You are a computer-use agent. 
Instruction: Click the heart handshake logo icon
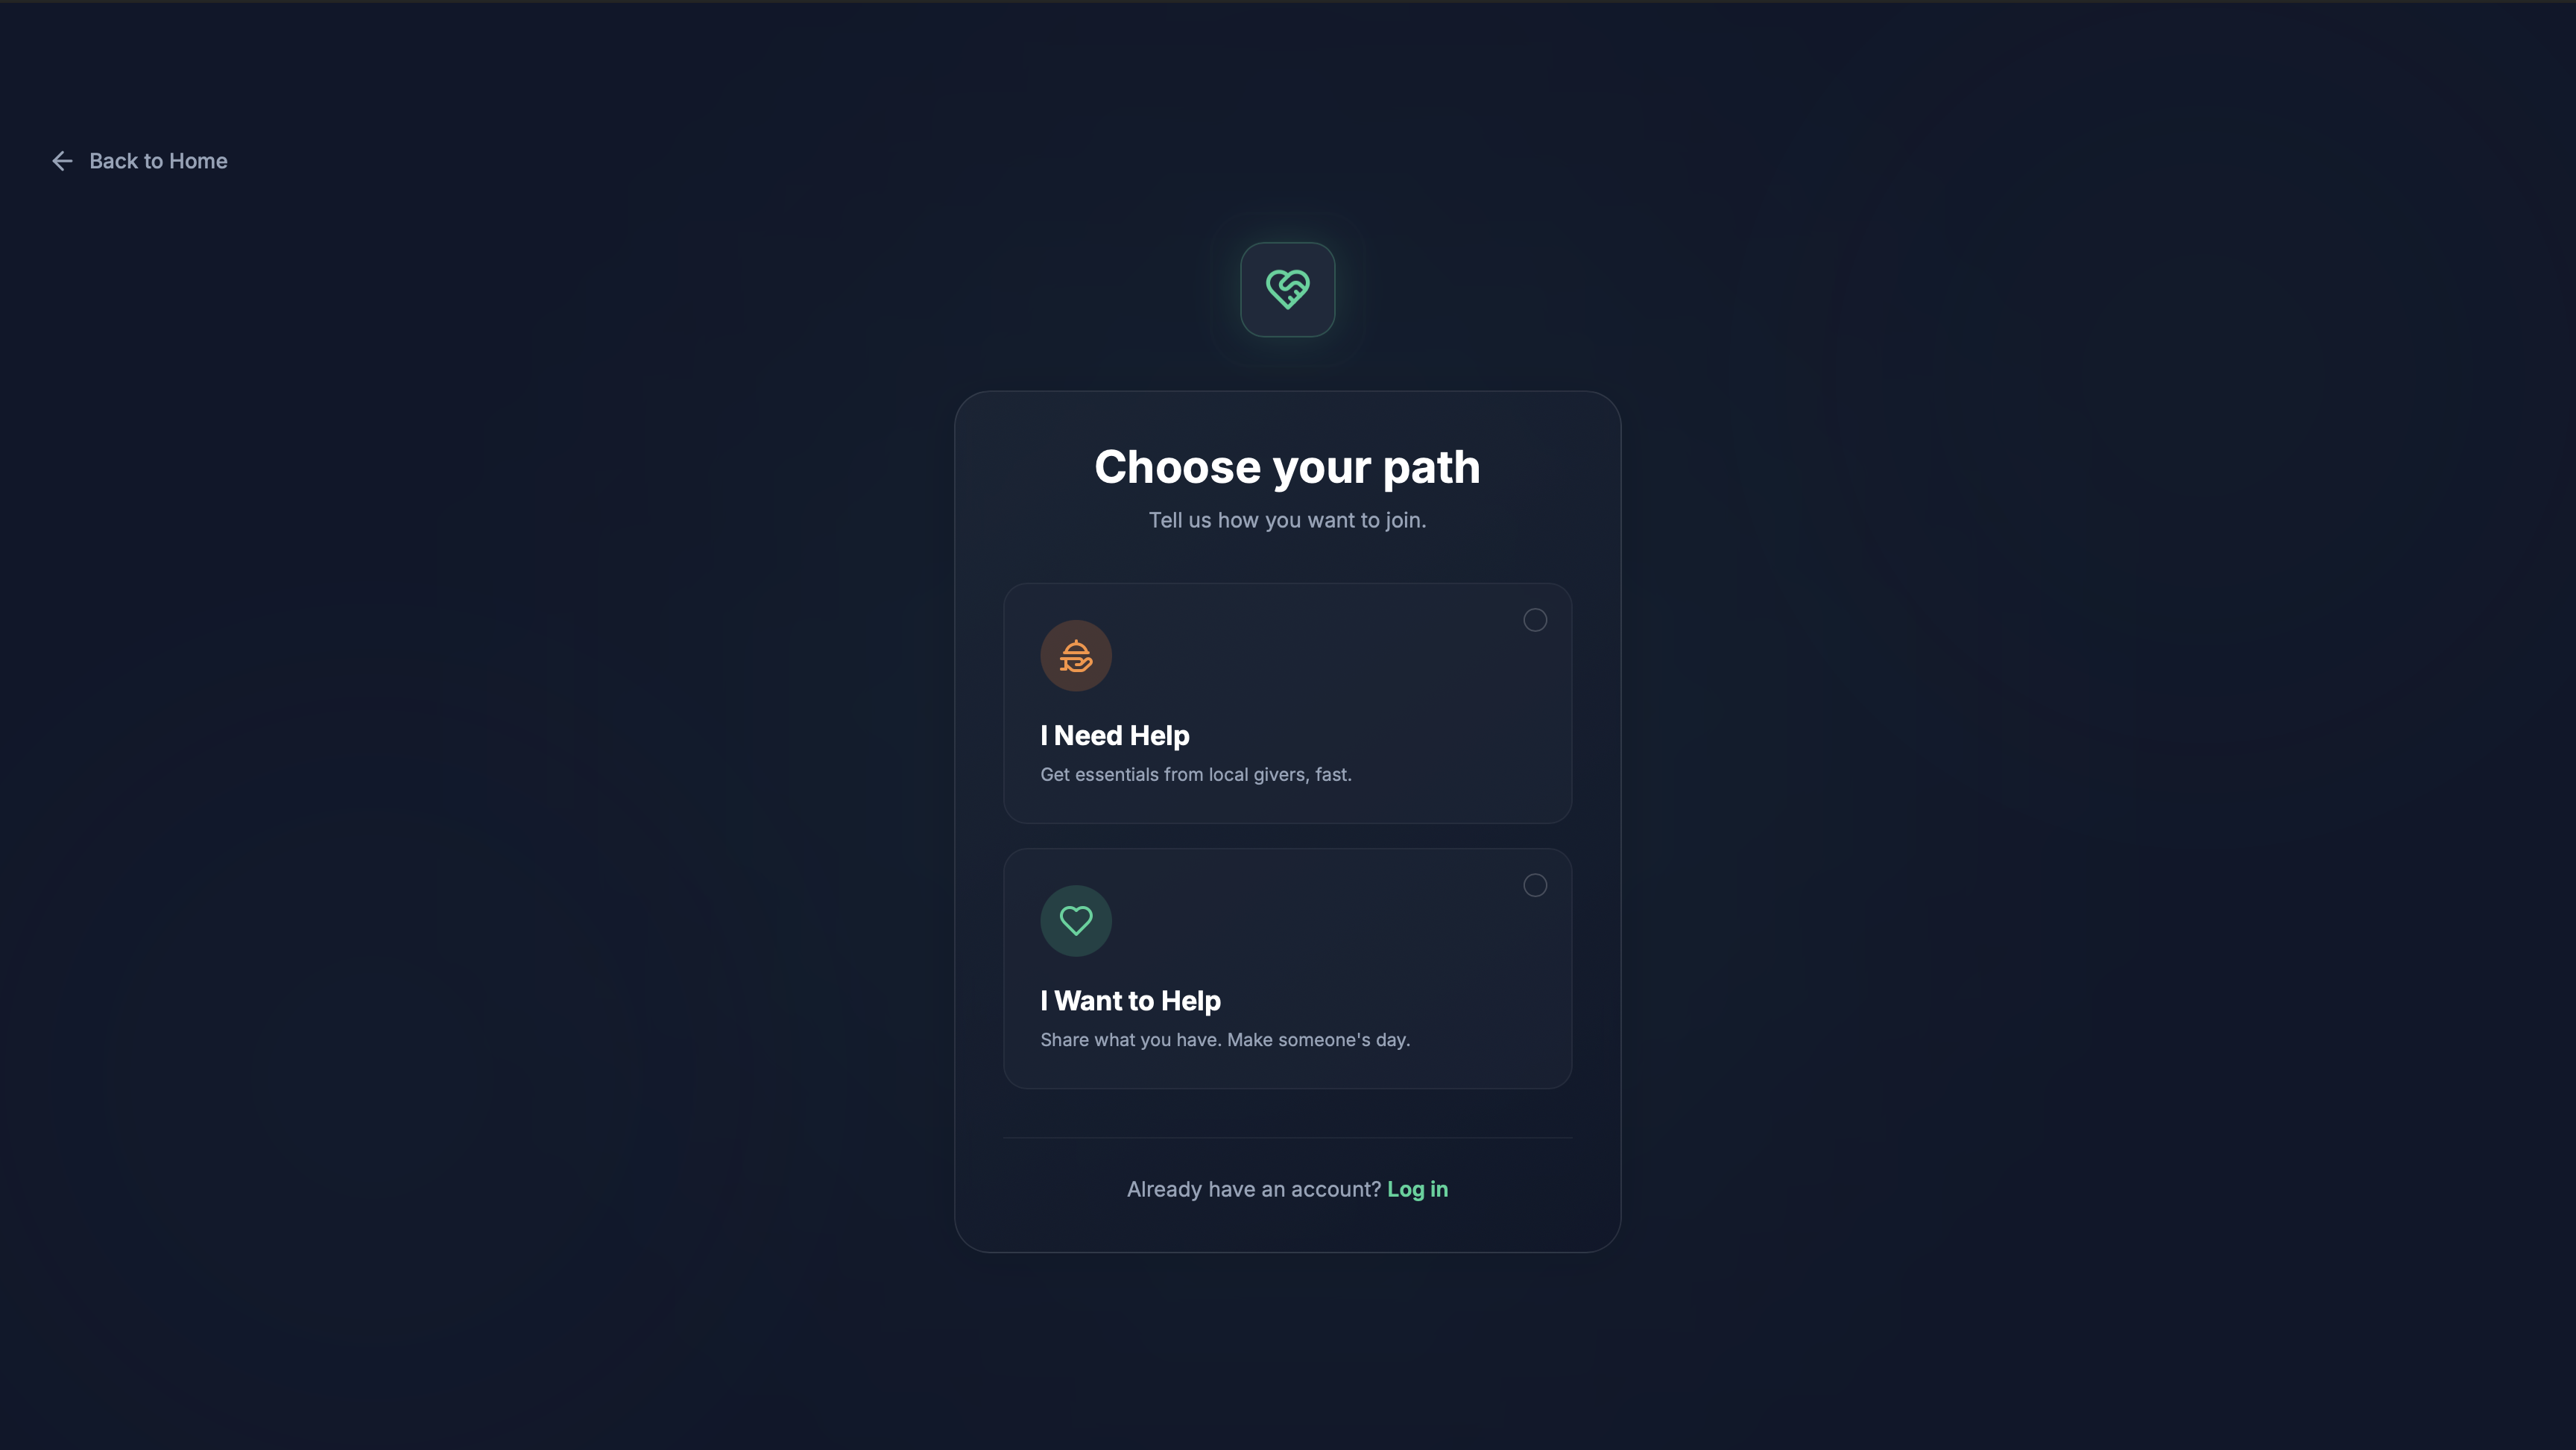(x=1287, y=289)
